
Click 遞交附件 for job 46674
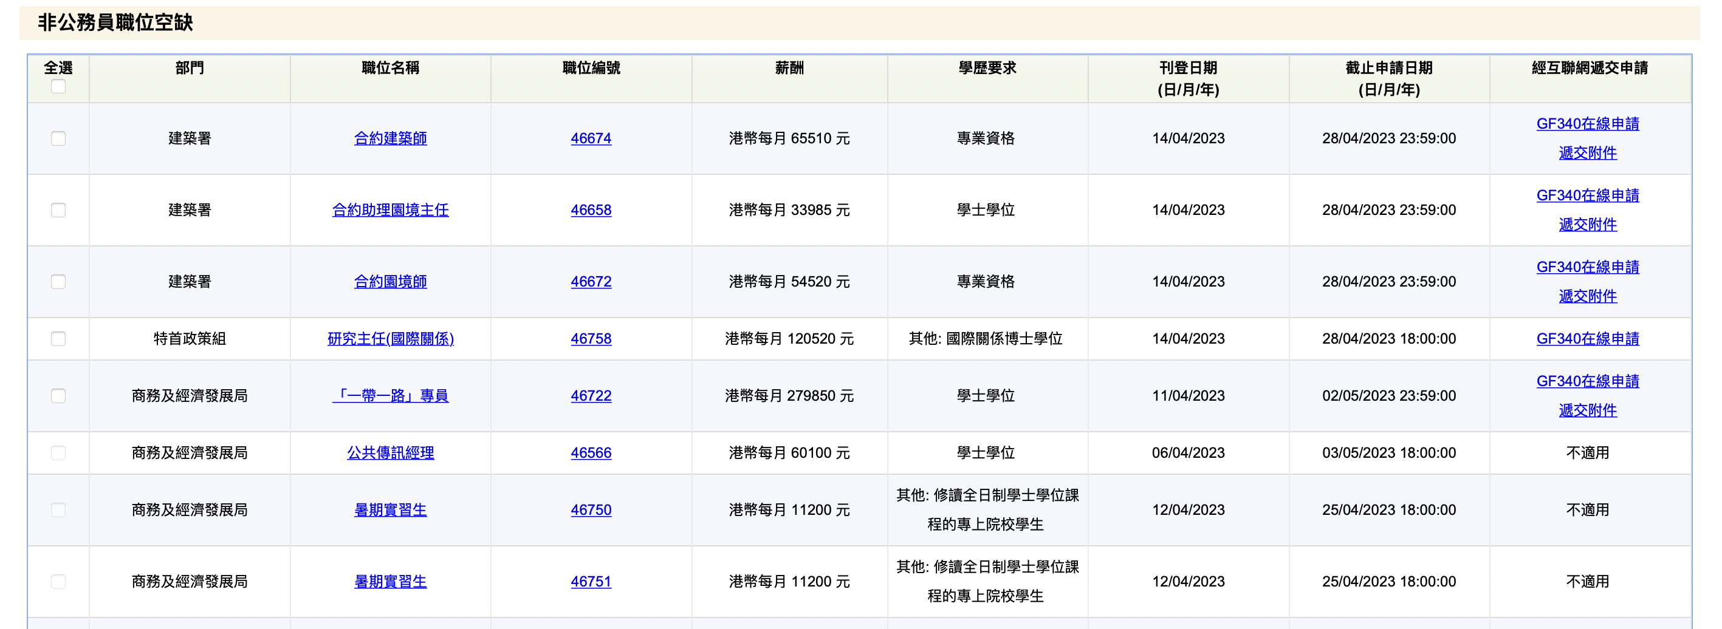[x=1588, y=153]
